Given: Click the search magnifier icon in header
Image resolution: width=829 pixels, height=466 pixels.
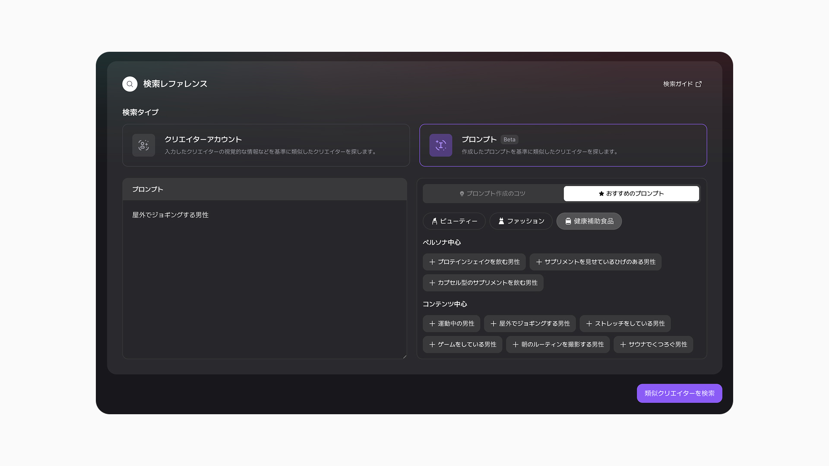Looking at the screenshot, I should tap(130, 84).
